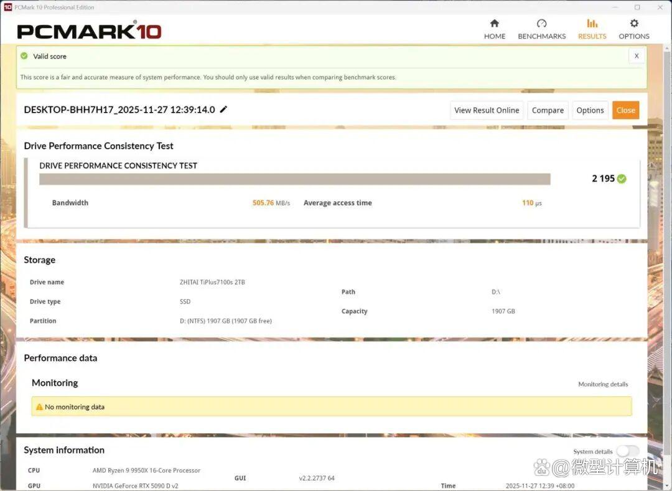
Task: Click the Compare button
Action: coord(548,110)
